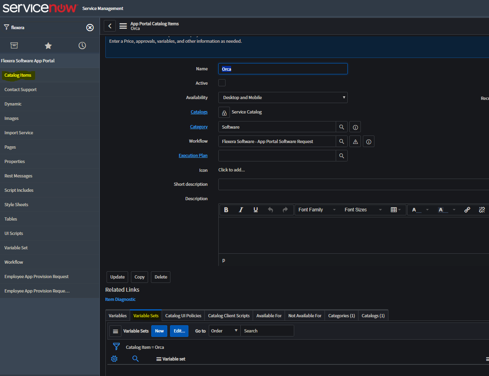Open list personalize gear icon
The height and width of the screenshot is (376, 489).
[x=115, y=359]
